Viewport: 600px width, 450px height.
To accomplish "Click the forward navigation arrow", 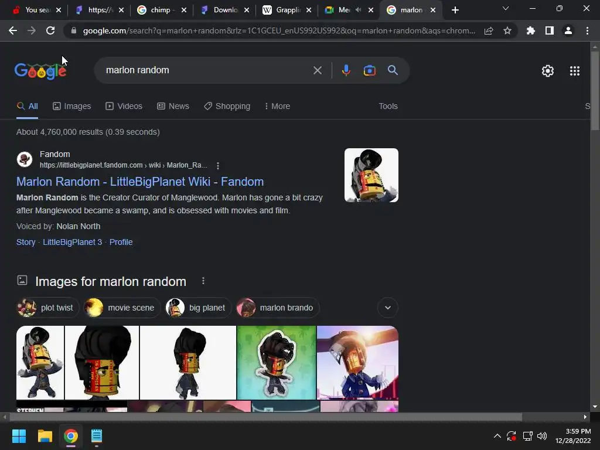I will coord(32,30).
